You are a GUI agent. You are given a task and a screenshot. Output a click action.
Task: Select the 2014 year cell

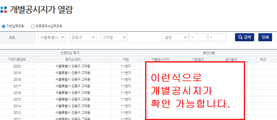tap(17, 106)
